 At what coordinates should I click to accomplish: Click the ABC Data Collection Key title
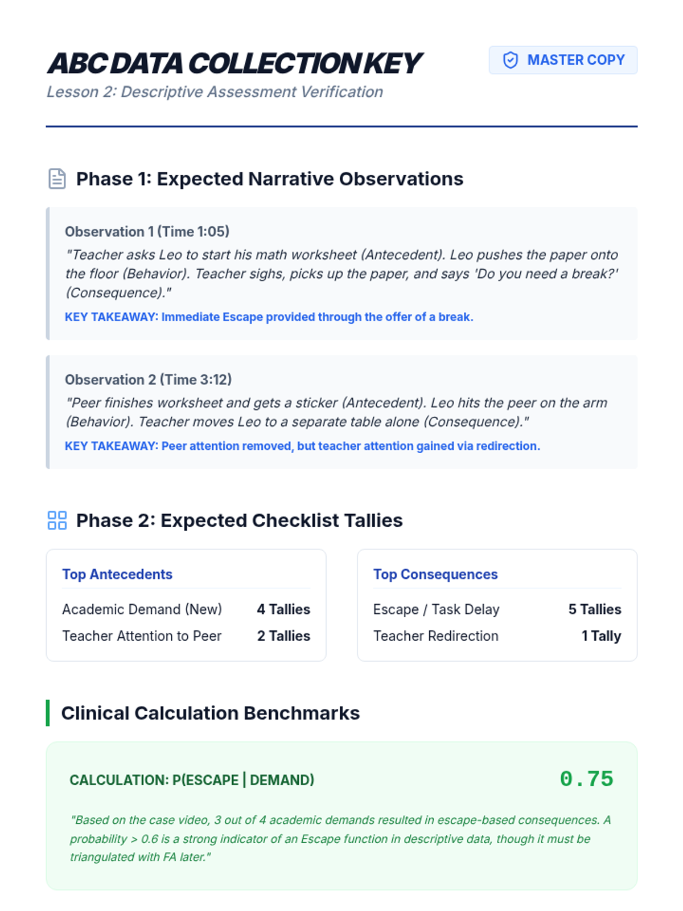[234, 63]
